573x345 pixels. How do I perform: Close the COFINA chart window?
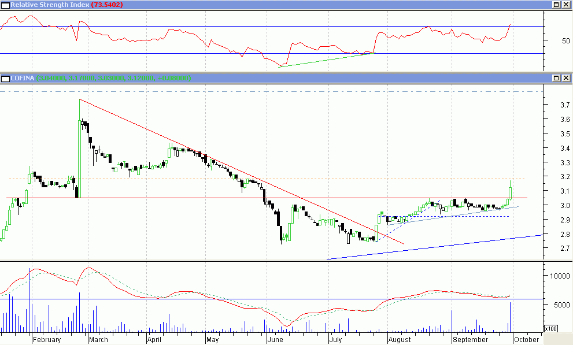point(566,78)
